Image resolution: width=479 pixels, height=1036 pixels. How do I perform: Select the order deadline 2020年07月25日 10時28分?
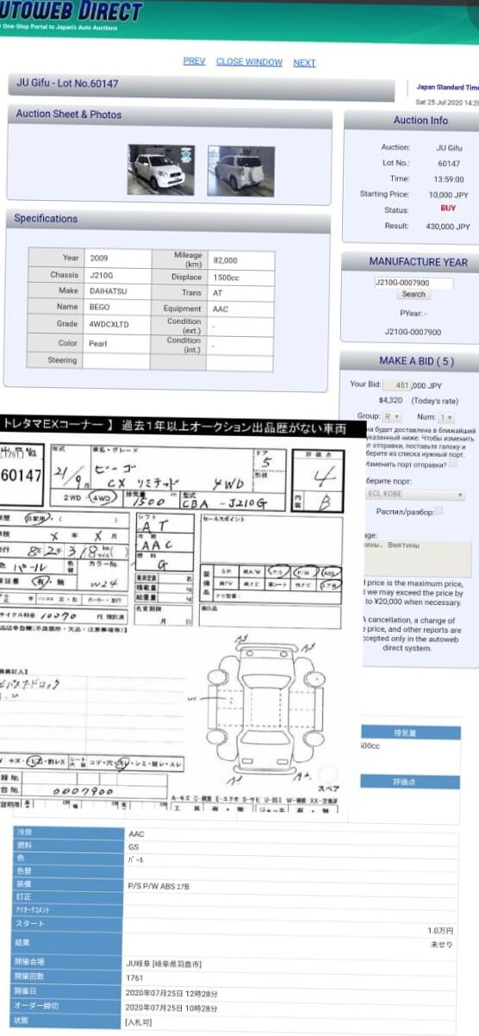click(171, 1007)
